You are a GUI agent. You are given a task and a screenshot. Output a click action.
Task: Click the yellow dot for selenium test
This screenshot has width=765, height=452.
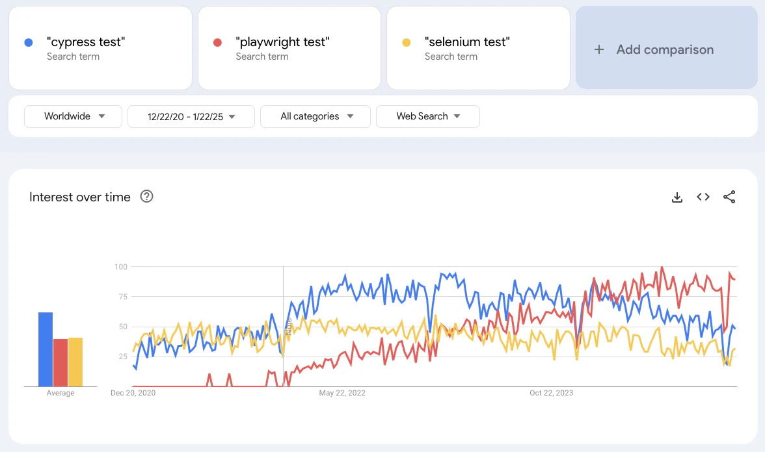[x=407, y=42]
